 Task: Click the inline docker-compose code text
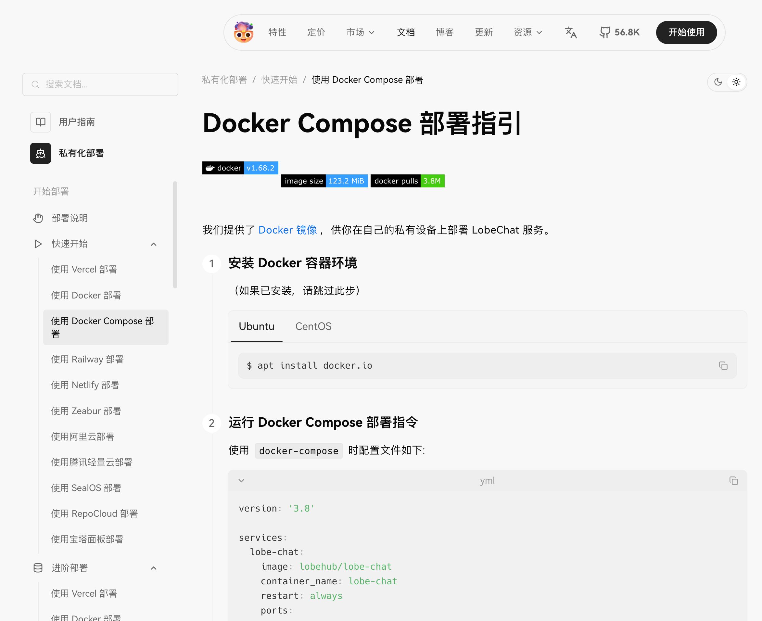click(x=299, y=451)
